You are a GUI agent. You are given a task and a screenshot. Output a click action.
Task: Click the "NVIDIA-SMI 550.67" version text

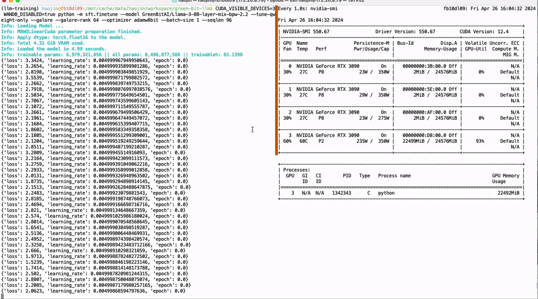click(307, 32)
